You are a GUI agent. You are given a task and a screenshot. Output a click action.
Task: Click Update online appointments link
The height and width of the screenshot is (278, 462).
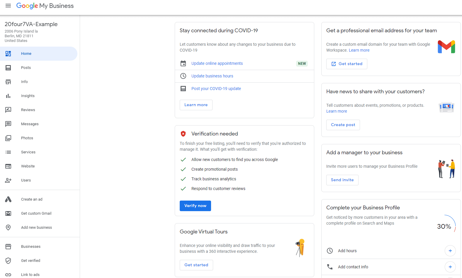(217, 63)
